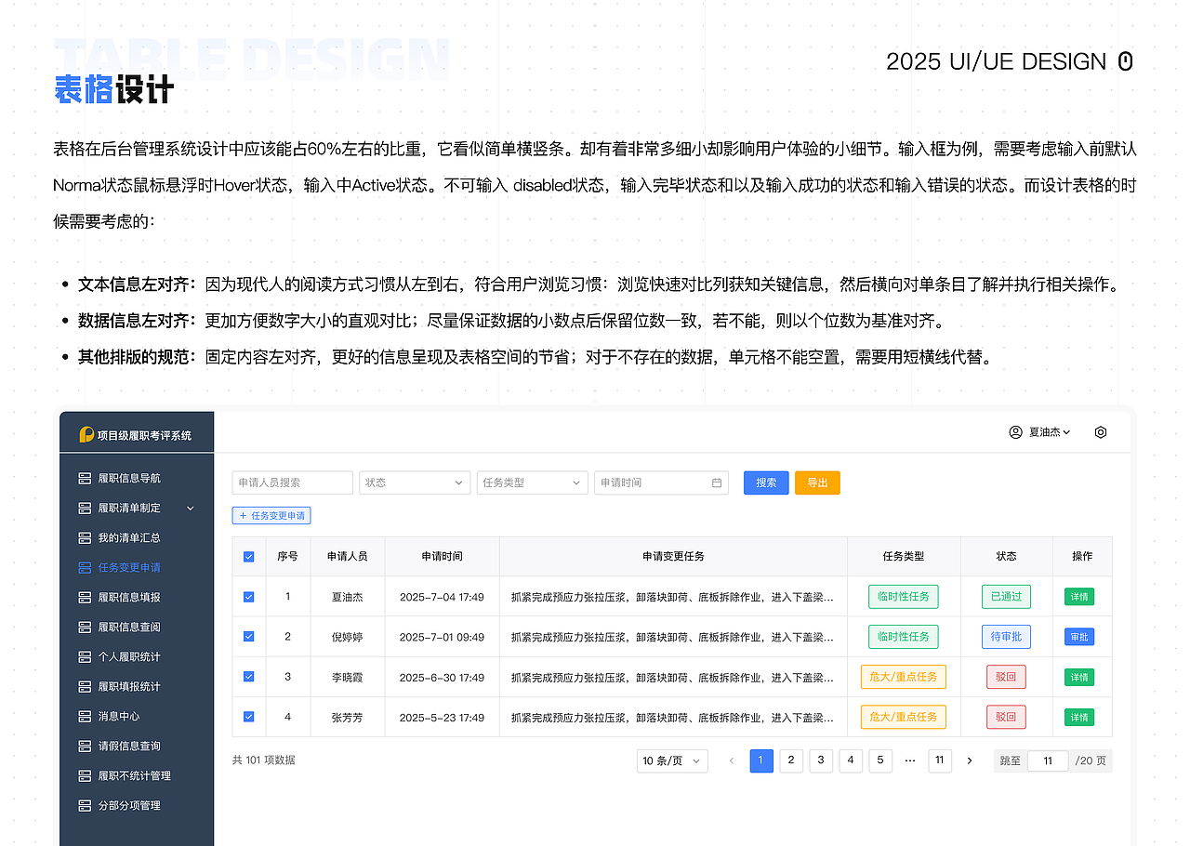The image size is (1190, 846).
Task: Go to page 4 in pagination
Action: click(x=851, y=760)
